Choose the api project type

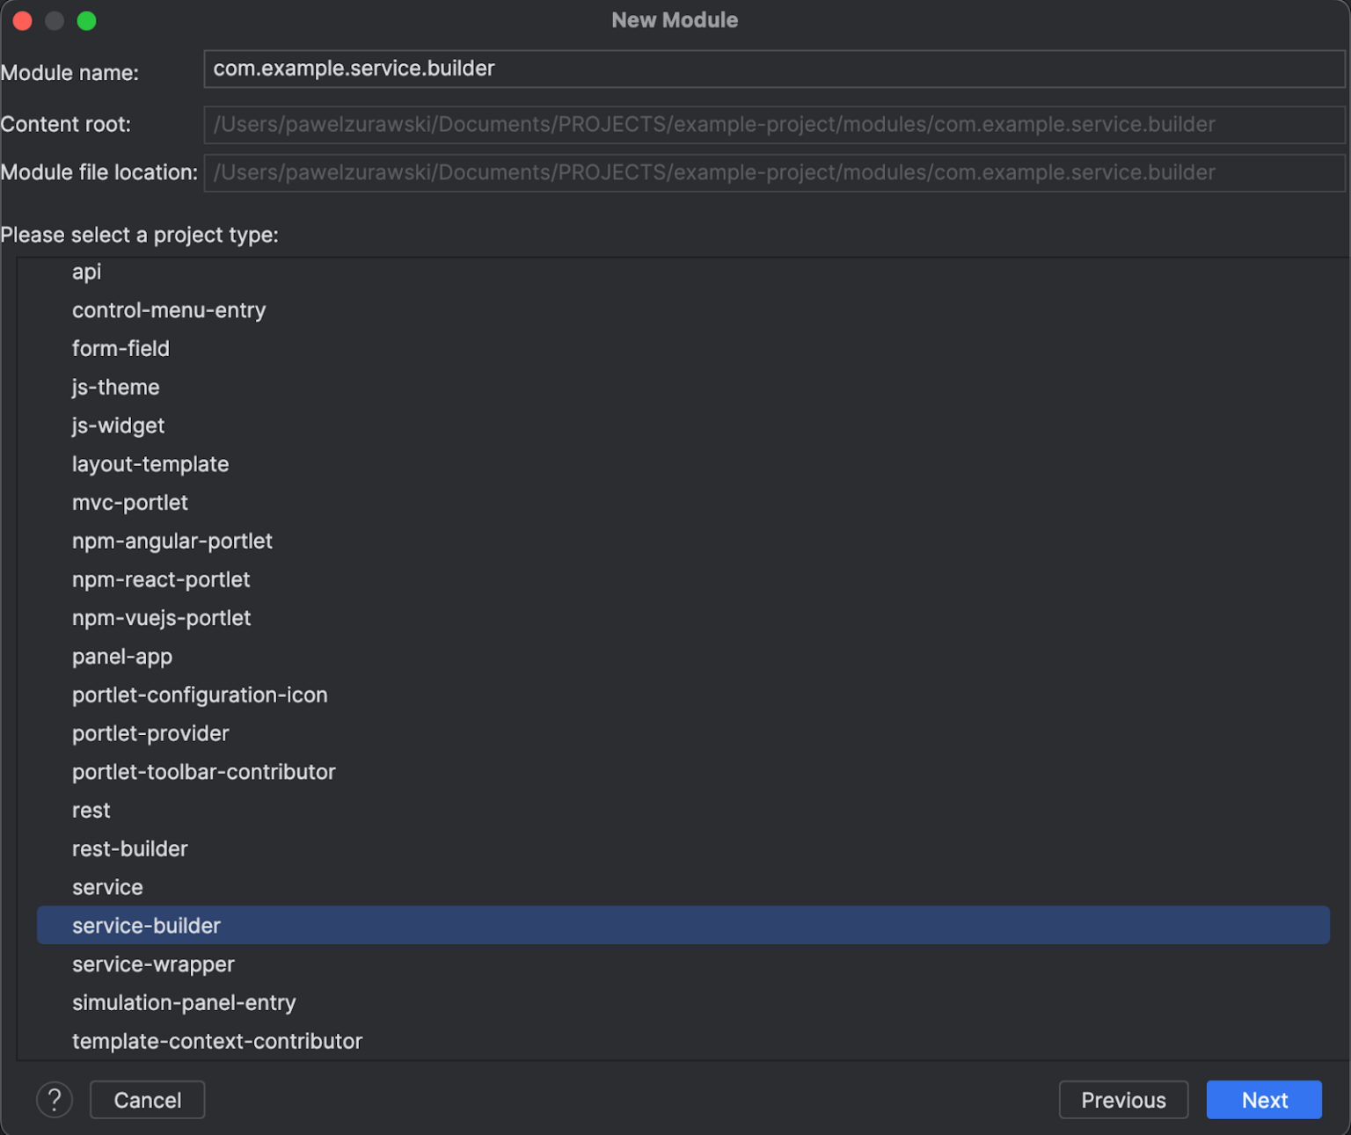(x=86, y=272)
